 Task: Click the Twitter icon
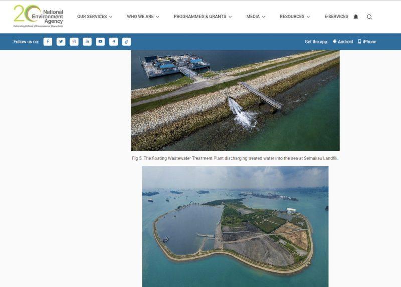(61, 42)
